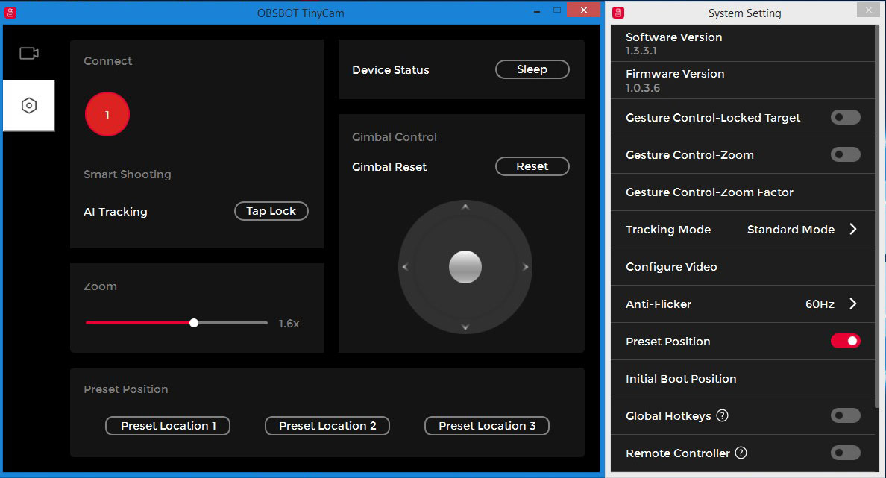
Task: Open Gesture Control-Zoom Factor setting
Action: pyautogui.click(x=709, y=192)
